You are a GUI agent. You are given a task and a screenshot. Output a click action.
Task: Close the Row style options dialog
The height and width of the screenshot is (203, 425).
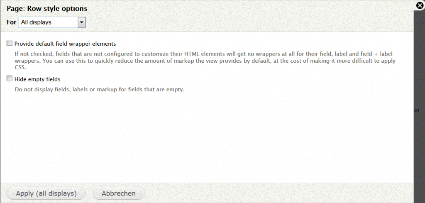click(x=420, y=6)
